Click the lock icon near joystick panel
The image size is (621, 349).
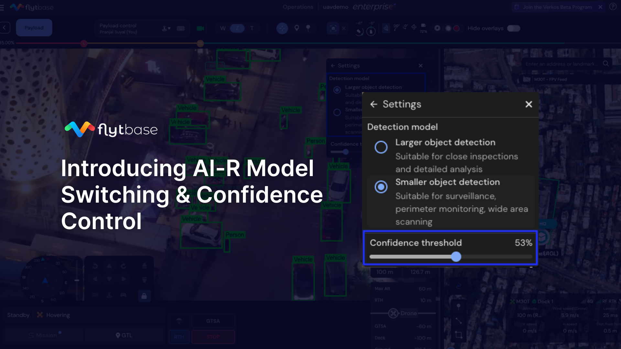(x=144, y=296)
